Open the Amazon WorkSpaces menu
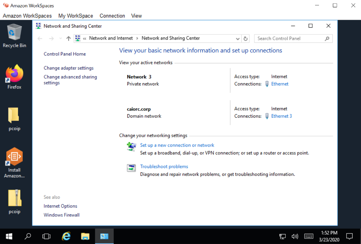 [27, 16]
